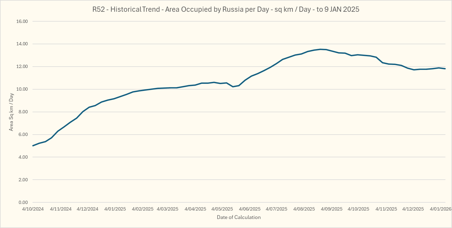Select the 4/06/2025 x-axis date

[250, 209]
